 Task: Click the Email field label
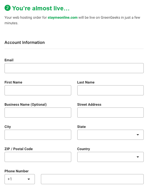pos(9,60)
